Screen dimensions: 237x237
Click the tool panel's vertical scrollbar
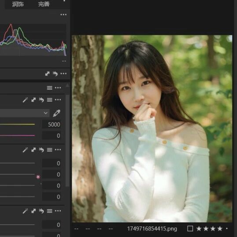(x=67, y=141)
